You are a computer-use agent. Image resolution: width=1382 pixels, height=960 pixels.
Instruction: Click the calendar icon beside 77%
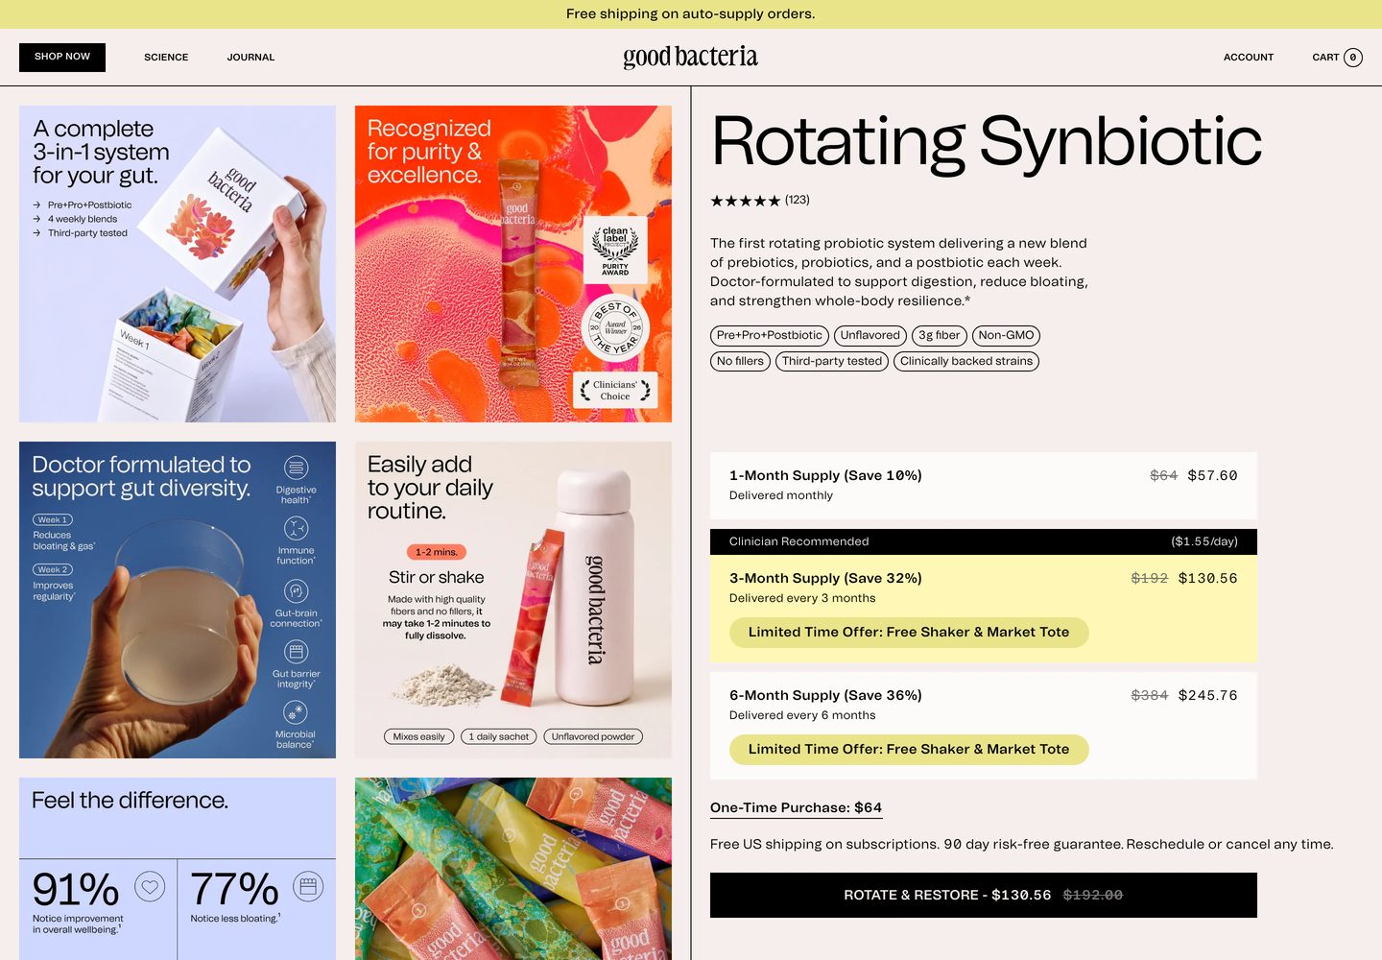coord(308,886)
